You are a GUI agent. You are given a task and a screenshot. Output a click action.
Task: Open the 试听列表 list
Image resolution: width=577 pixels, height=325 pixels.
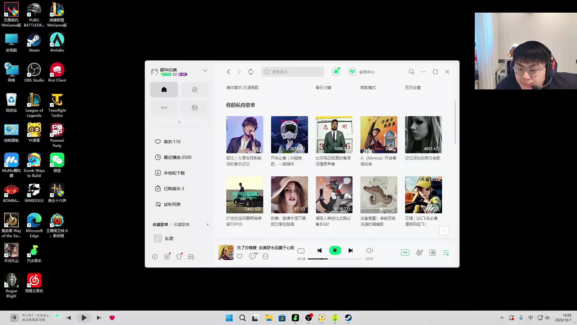[179, 204]
